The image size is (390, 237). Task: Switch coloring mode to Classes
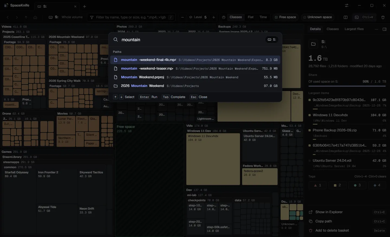tap(236, 17)
